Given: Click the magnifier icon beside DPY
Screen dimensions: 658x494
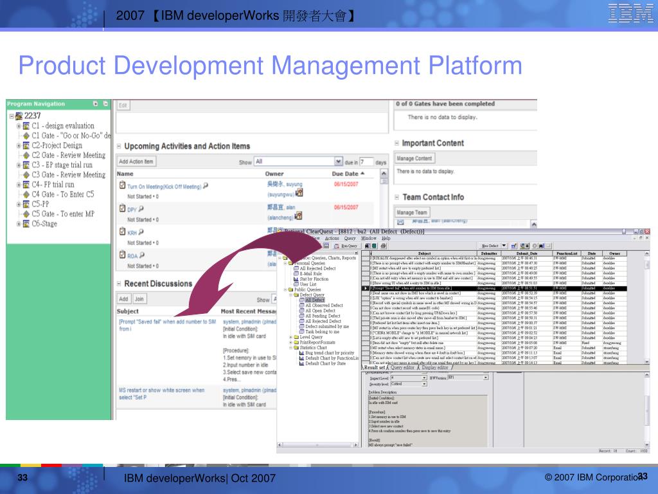Looking at the screenshot, I should pos(141,209).
